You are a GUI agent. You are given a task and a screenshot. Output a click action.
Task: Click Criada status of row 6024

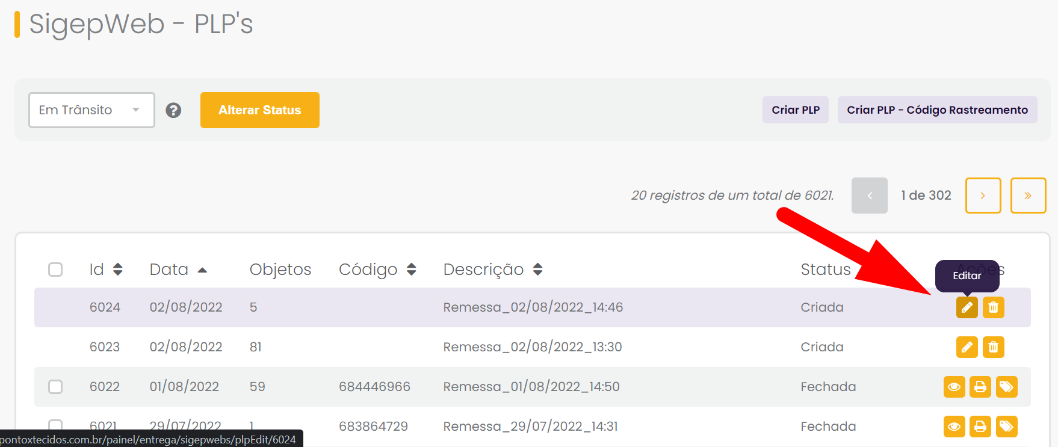822,307
